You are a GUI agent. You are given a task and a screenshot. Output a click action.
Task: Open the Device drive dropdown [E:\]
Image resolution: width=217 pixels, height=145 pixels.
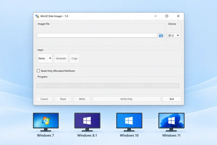(x=174, y=35)
